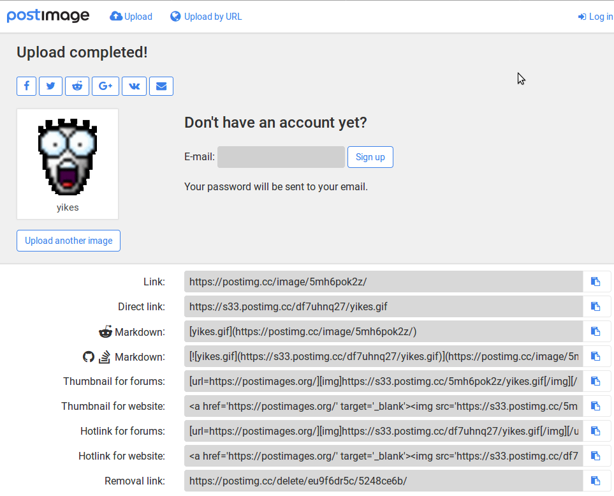Share upload on Reddit
The width and height of the screenshot is (614, 496).
77,86
